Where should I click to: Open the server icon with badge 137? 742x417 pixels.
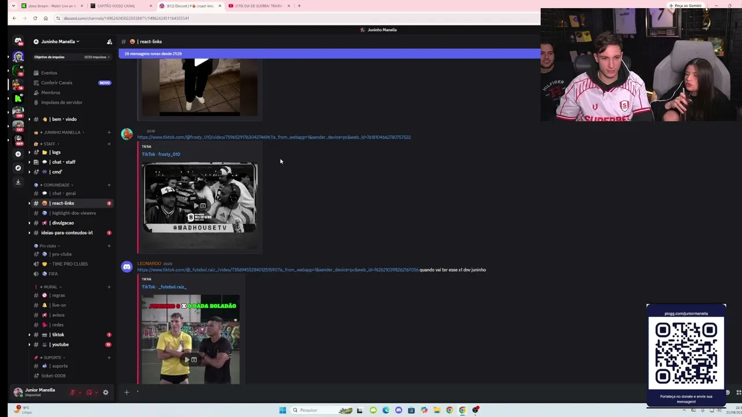click(18, 126)
